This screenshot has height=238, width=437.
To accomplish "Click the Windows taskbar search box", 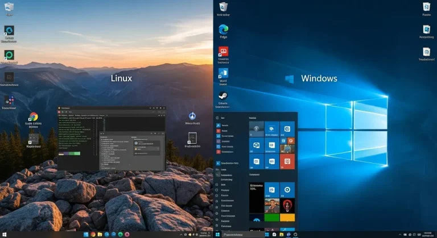I will tap(244, 235).
